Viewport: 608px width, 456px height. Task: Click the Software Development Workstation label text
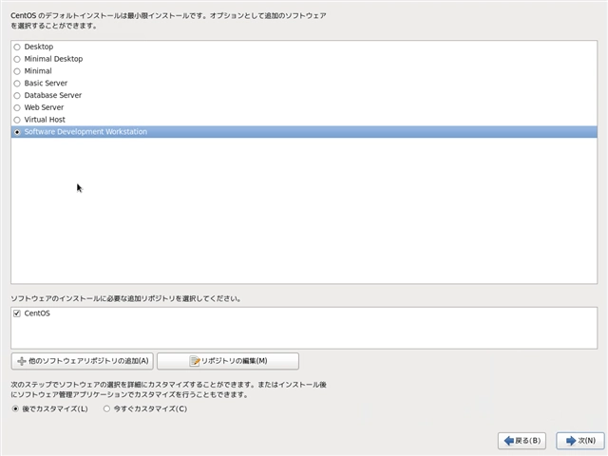coord(85,132)
